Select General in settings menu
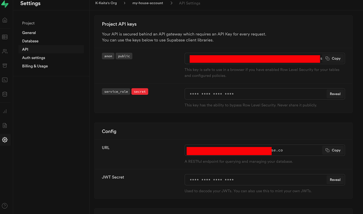This screenshot has height=214, width=363. [29, 33]
